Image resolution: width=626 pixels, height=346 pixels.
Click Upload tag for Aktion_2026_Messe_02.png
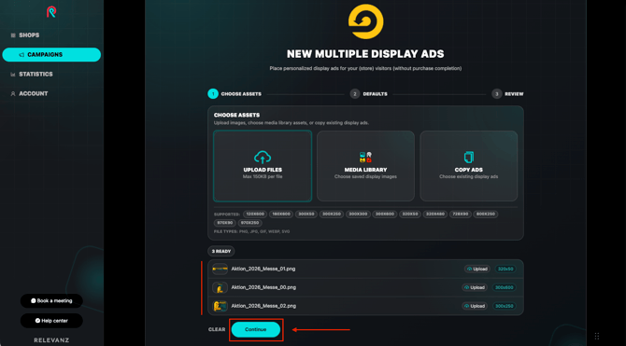click(x=475, y=306)
